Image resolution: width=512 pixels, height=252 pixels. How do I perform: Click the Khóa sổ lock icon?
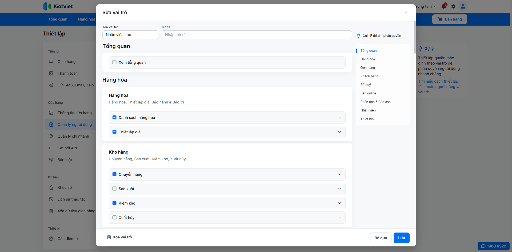tap(51, 187)
